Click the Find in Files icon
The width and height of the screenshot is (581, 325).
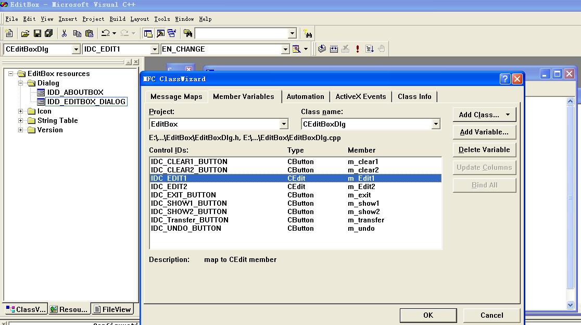[x=188, y=33]
